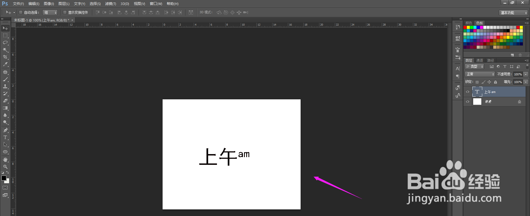Switch to the 通道 tab
This screenshot has height=216, width=530.
tap(479, 60)
